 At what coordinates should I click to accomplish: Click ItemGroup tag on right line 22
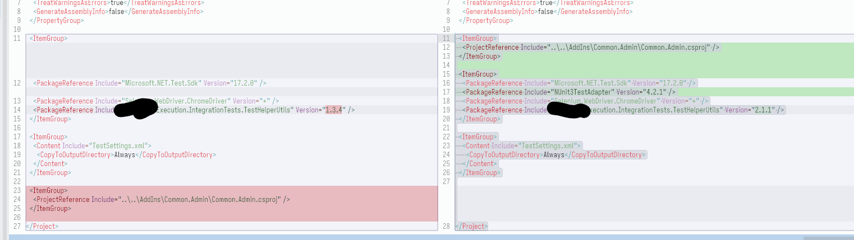(x=478, y=137)
